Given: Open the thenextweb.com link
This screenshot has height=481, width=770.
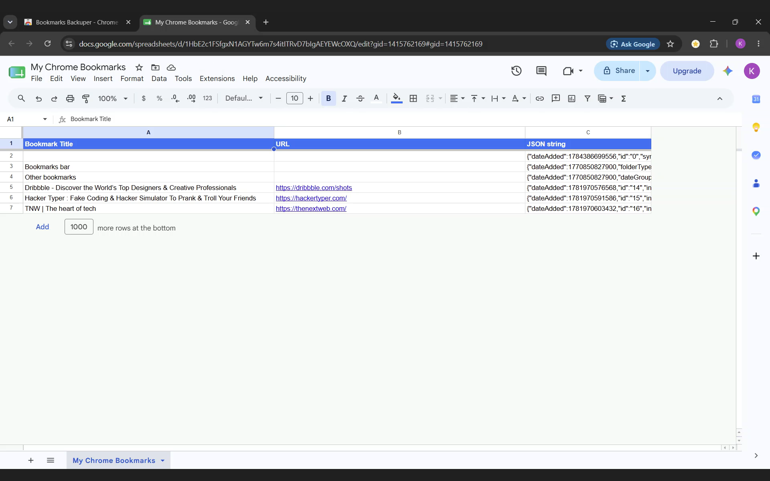Looking at the screenshot, I should click(x=311, y=208).
